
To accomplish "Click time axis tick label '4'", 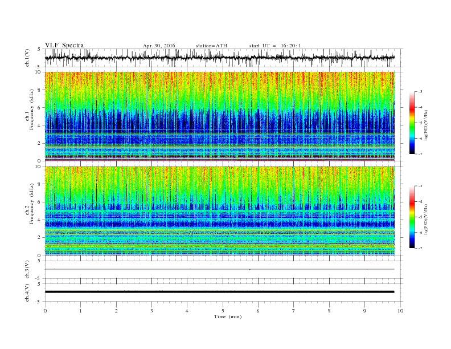I will click(x=187, y=311).
